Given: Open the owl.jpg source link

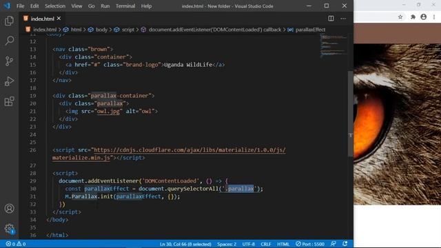Looking at the screenshot, I should point(108,112).
